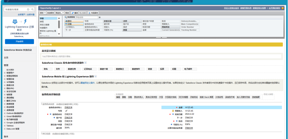288x139 pixels.
Task: Click 取消 button in layout toolbar
Action: [67, 13]
